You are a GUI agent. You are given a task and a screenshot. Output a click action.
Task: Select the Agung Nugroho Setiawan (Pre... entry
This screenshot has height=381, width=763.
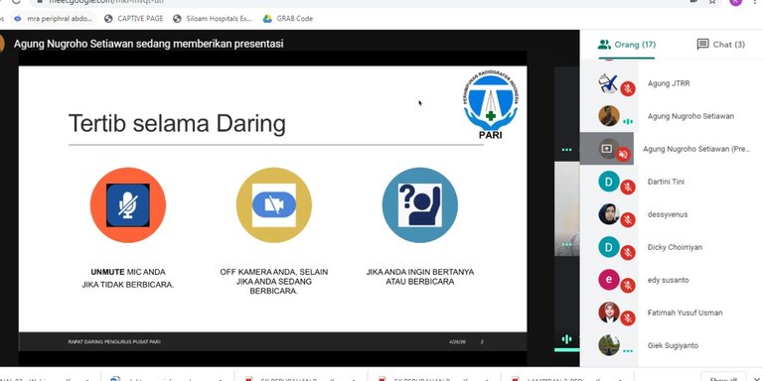click(696, 149)
